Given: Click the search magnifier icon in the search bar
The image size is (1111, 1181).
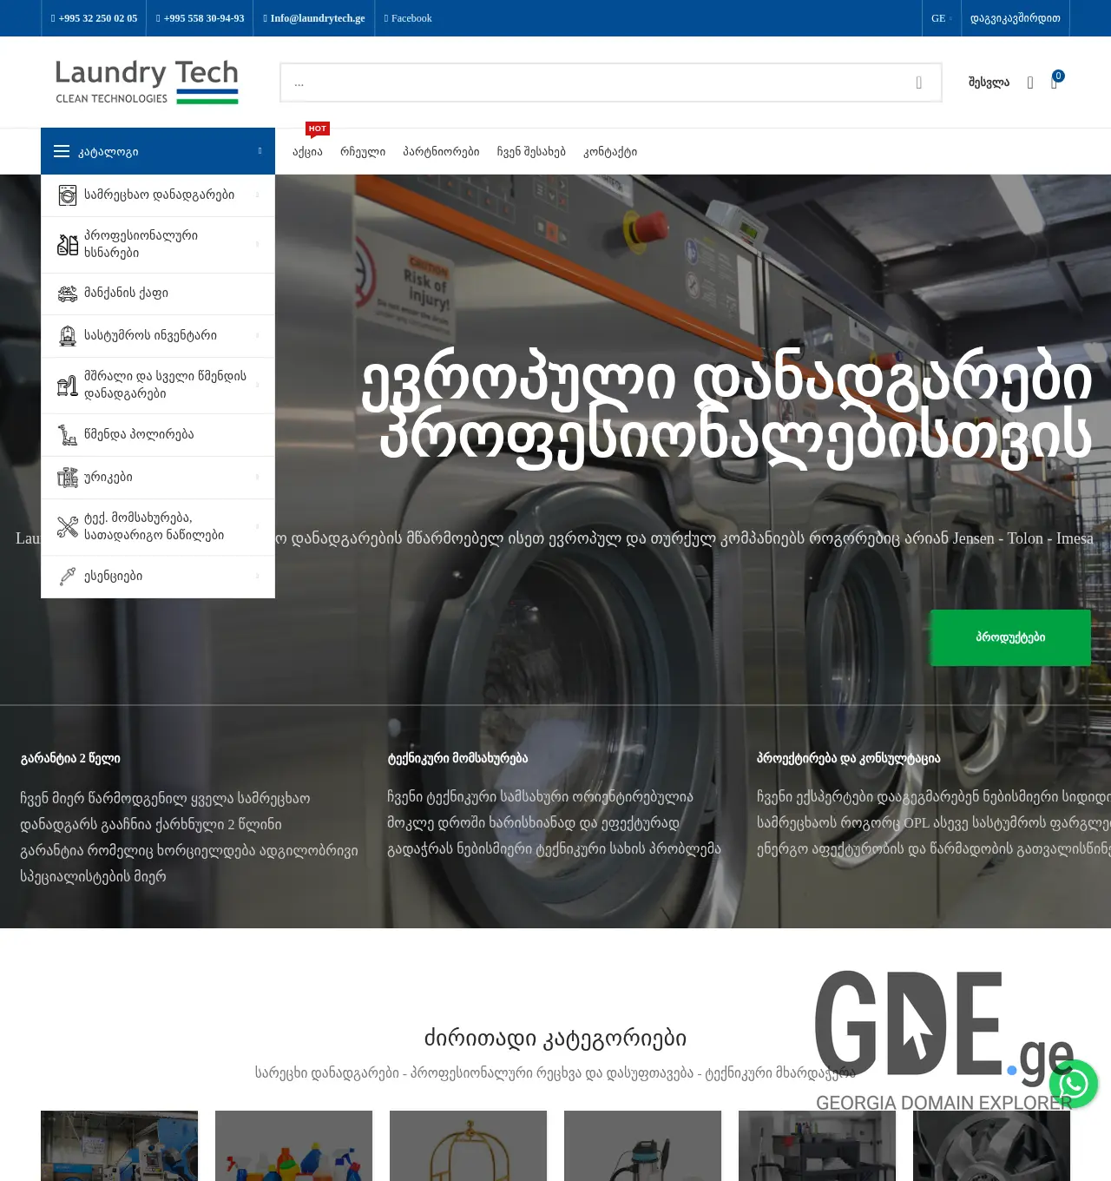Looking at the screenshot, I should tap(918, 82).
